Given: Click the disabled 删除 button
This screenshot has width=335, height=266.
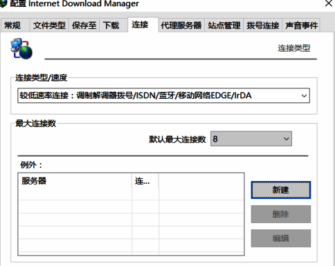Looking at the screenshot, I should pos(281,214).
